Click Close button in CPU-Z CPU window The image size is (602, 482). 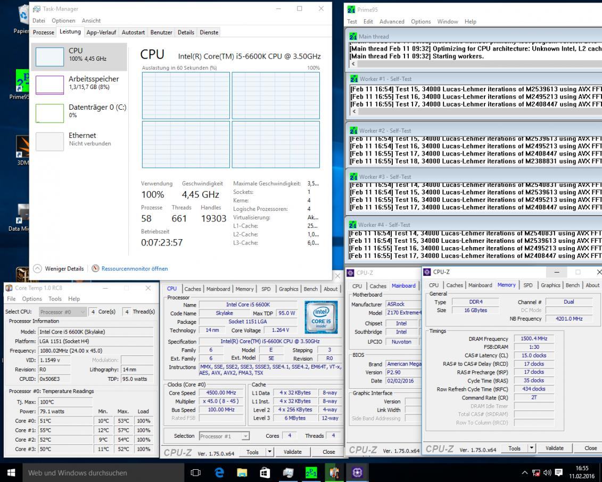tap(328, 452)
